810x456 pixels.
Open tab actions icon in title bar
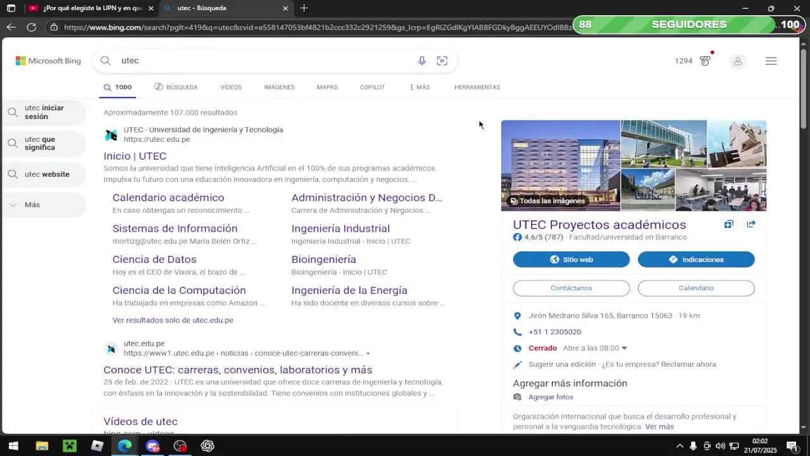pos(11,8)
